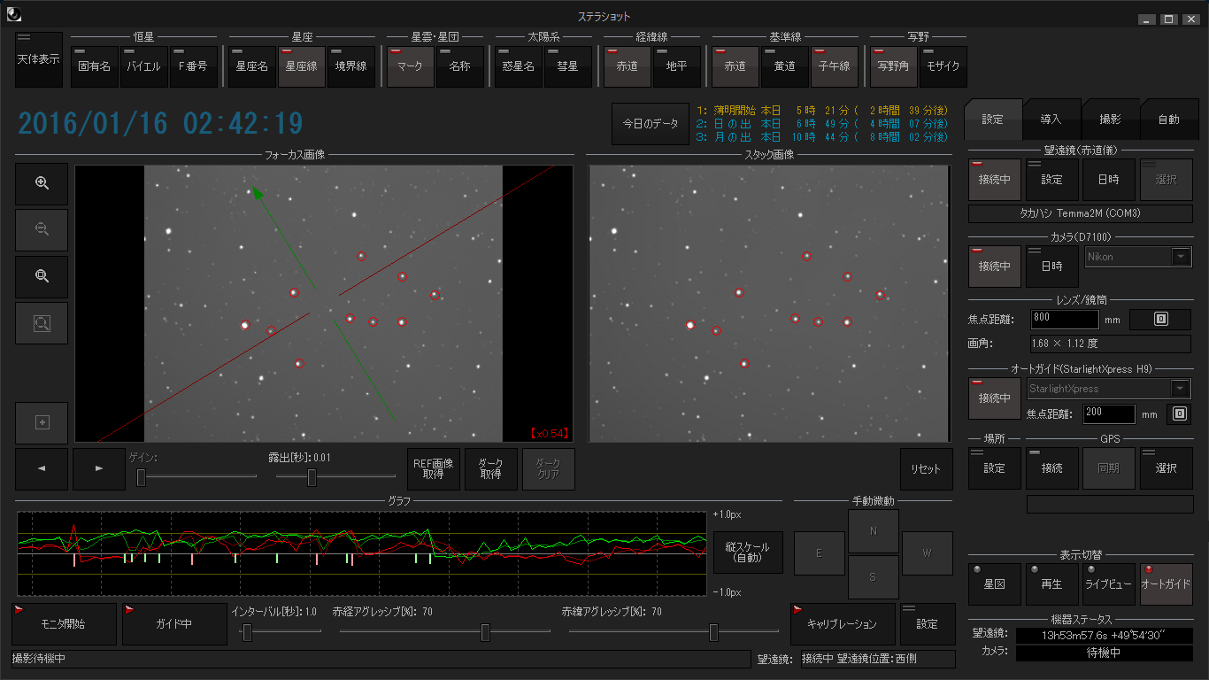The height and width of the screenshot is (680, 1209).
Task: Click the 今日のデータ button
Action: 651,124
